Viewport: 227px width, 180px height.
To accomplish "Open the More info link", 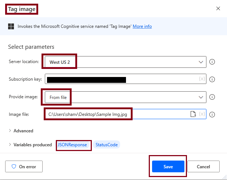I will coord(142,26).
